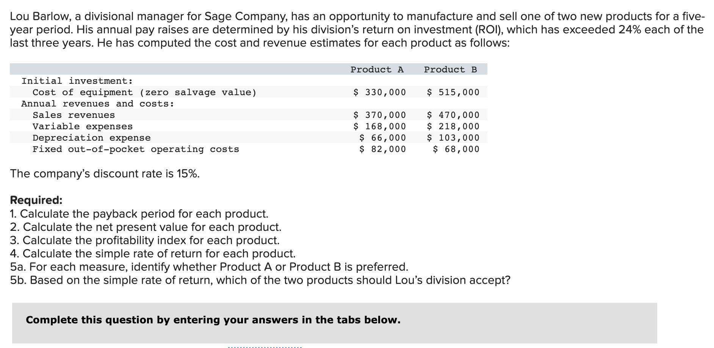714x348 pixels.
Task: Click requirement 4 about simple rate of return
Action: tap(153, 254)
